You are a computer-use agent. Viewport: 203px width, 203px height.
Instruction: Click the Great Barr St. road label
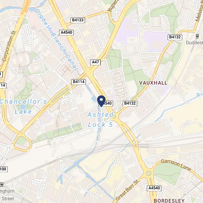point(128,190)
